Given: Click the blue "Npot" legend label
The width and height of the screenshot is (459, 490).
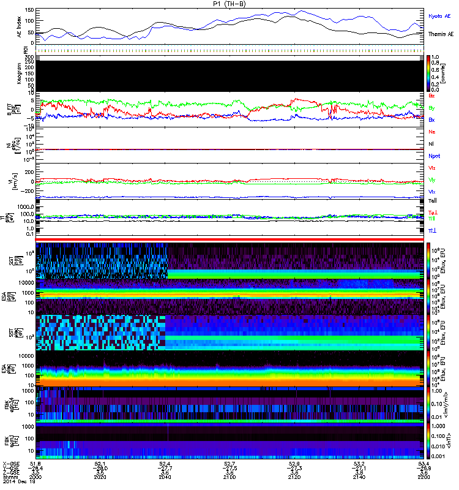Looking at the screenshot, I should [x=435, y=156].
